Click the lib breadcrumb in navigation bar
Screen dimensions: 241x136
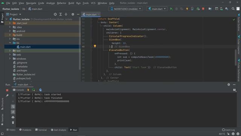[24, 9]
